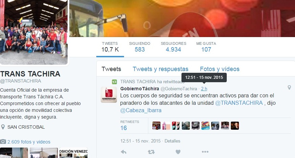The image size is (295, 158).
Task: View the Me gusta 107 list
Action: [206, 47]
